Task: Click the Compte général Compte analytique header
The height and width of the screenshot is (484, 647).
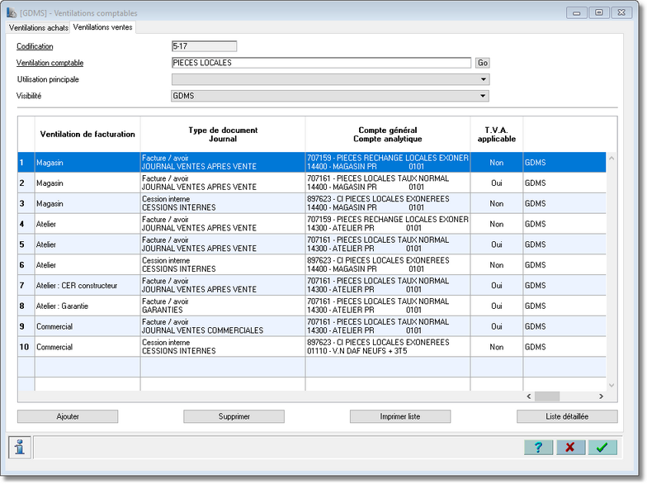Action: pos(388,134)
